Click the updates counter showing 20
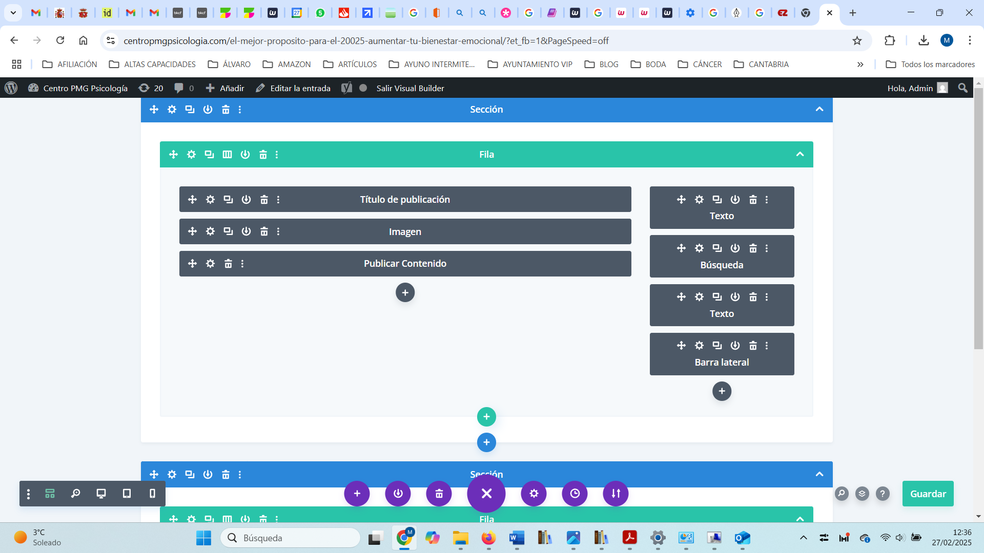The width and height of the screenshot is (984, 553). click(151, 88)
